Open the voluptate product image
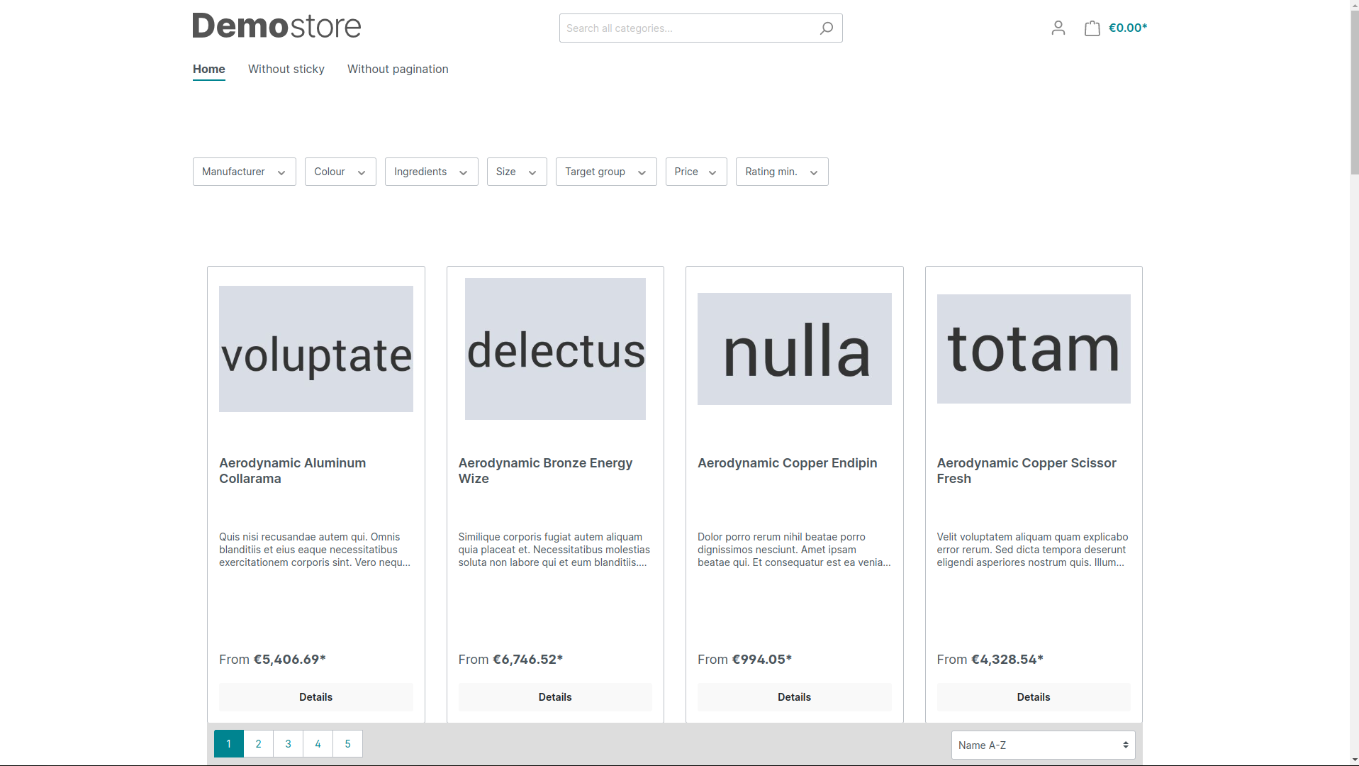The height and width of the screenshot is (766, 1359). tap(316, 349)
